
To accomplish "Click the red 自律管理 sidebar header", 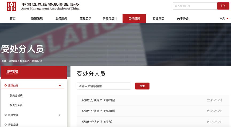I will pos(34,72).
